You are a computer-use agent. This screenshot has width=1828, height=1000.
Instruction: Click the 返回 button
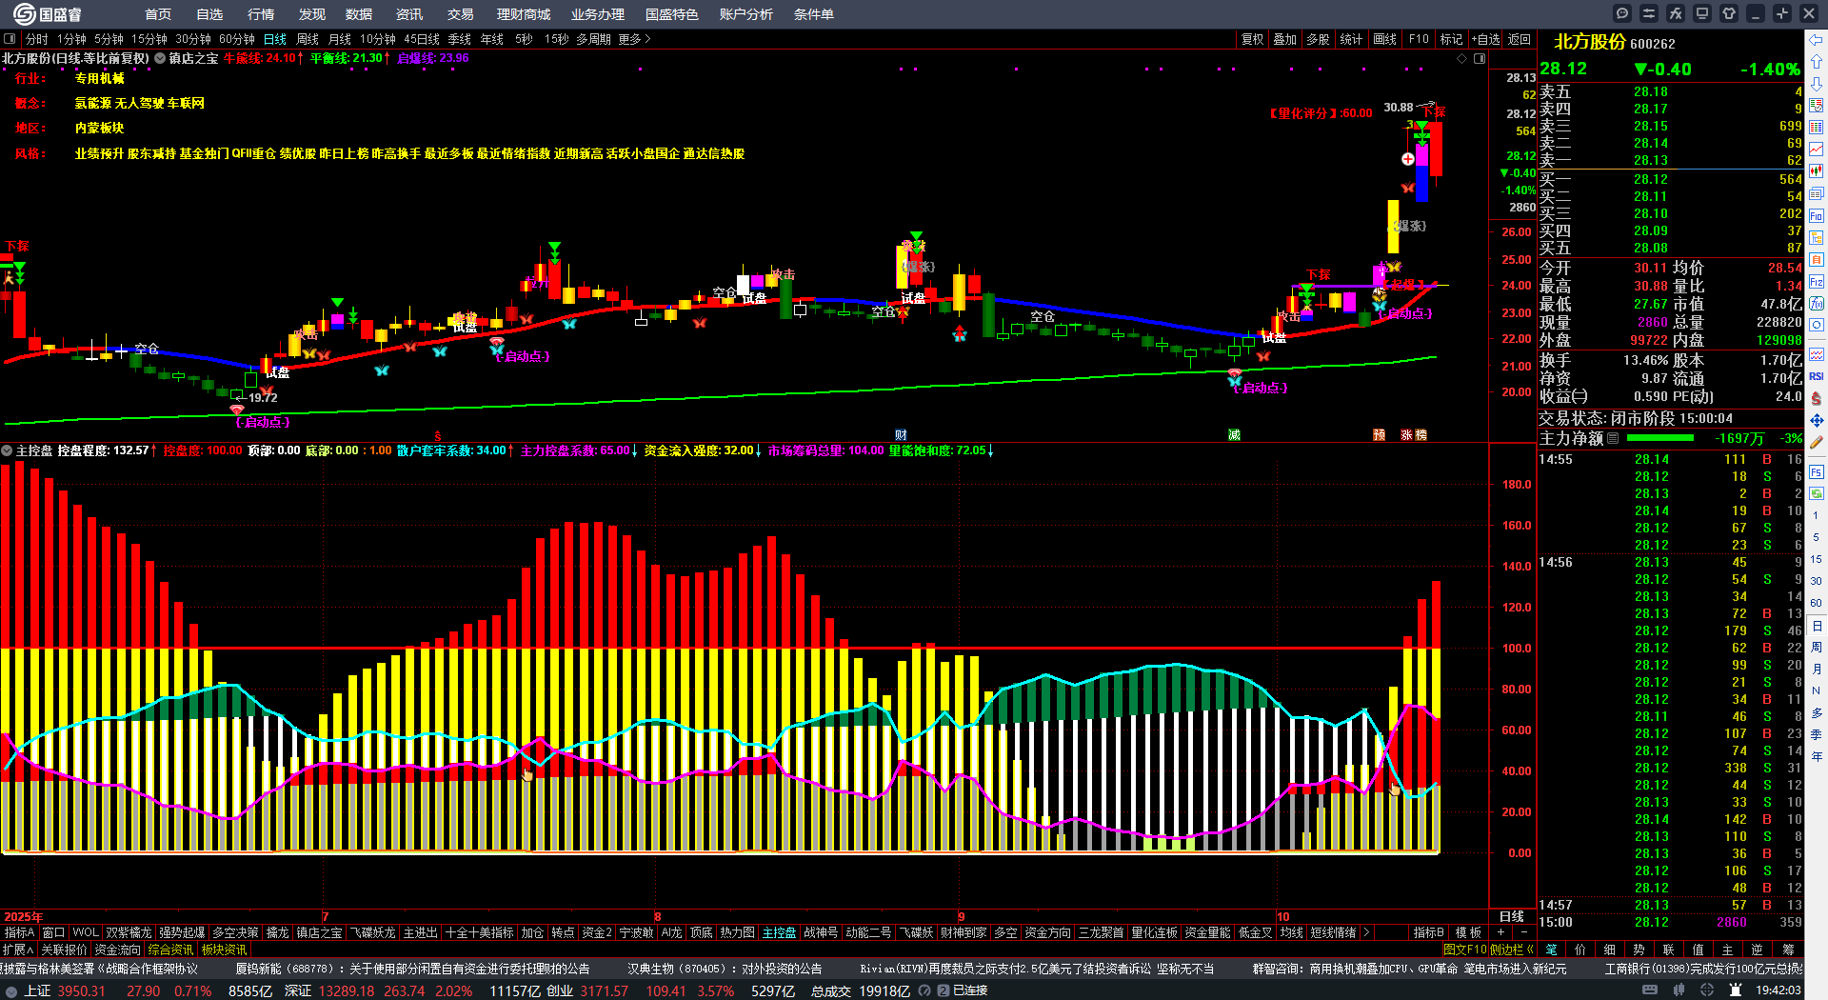1520,39
